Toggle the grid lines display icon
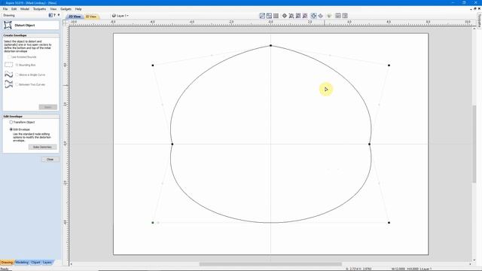 point(276,16)
